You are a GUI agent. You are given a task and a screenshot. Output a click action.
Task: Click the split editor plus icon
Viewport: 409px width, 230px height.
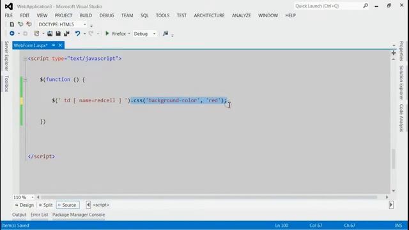pos(394,53)
